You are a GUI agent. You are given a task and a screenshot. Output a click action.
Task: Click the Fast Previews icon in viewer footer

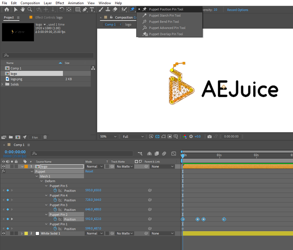(151, 136)
